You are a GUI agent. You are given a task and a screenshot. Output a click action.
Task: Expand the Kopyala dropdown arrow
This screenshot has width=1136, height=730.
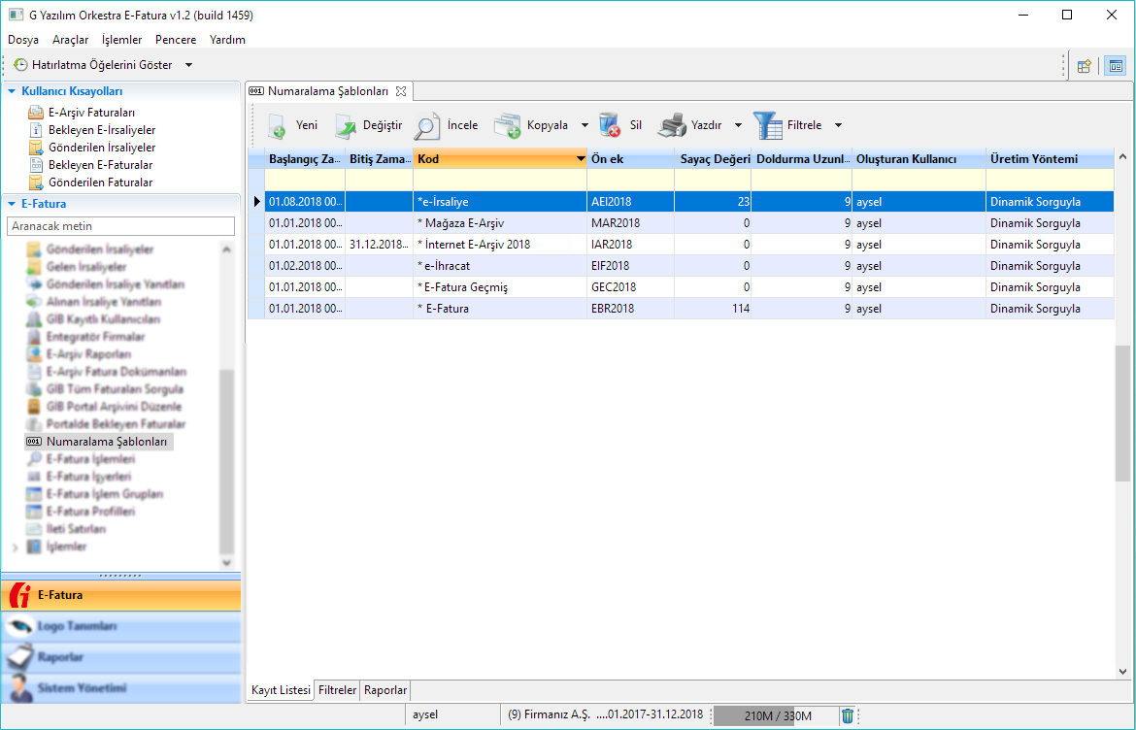tap(585, 125)
